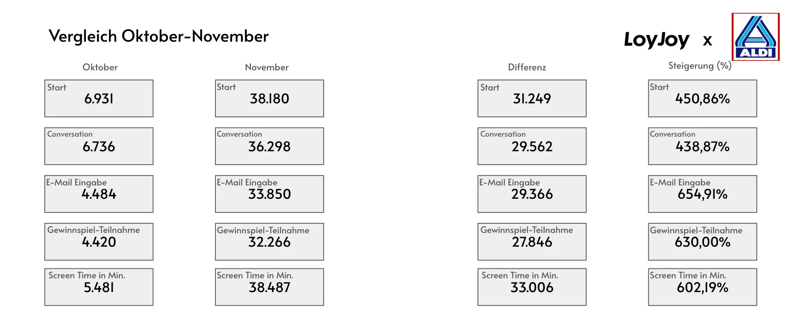The height and width of the screenshot is (325, 794).
Task: Select Oktober Conversation box with 6.736
Action: click(x=99, y=146)
